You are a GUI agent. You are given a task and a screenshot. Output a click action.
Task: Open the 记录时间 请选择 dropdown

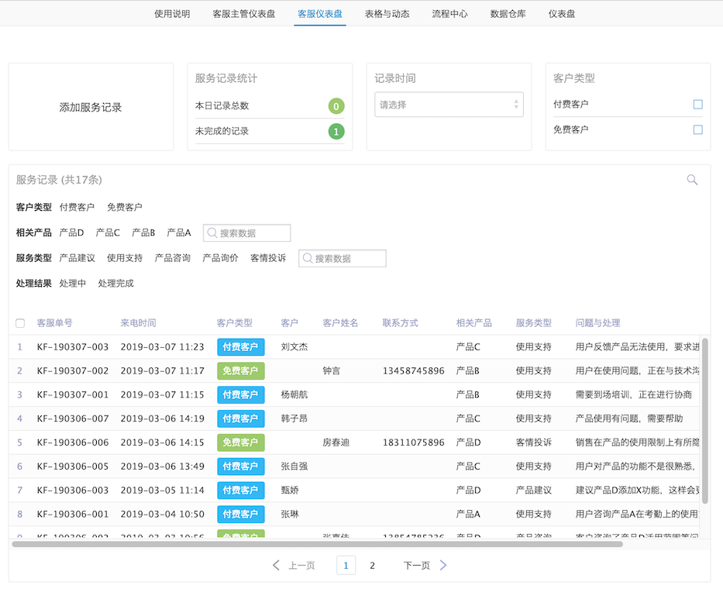pyautogui.click(x=449, y=105)
